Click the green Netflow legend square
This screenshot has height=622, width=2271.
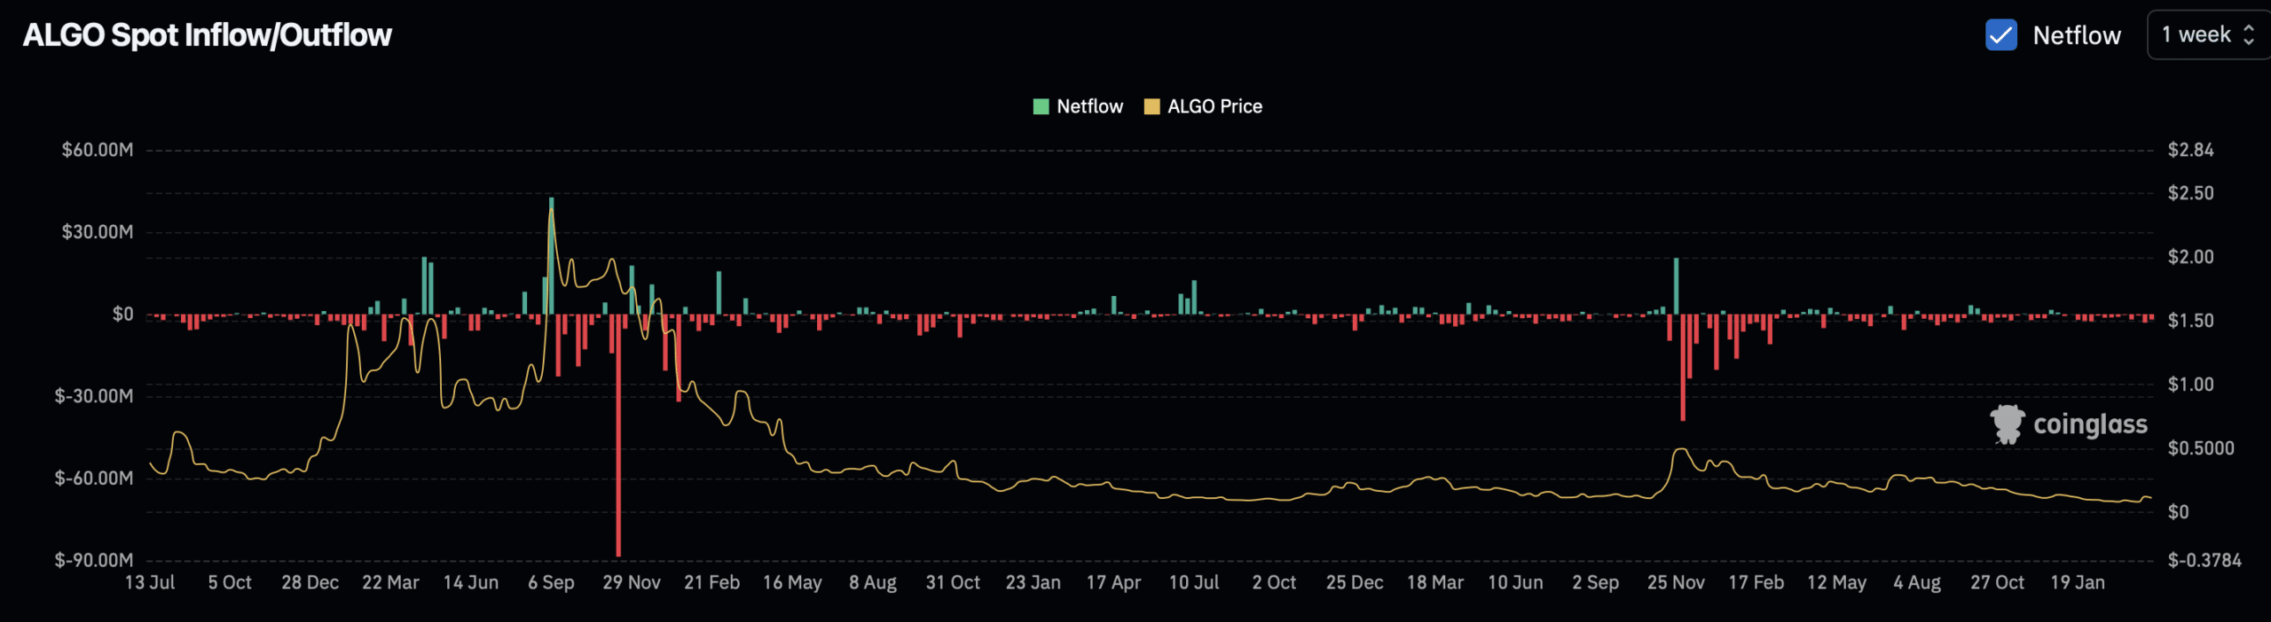click(x=1041, y=107)
